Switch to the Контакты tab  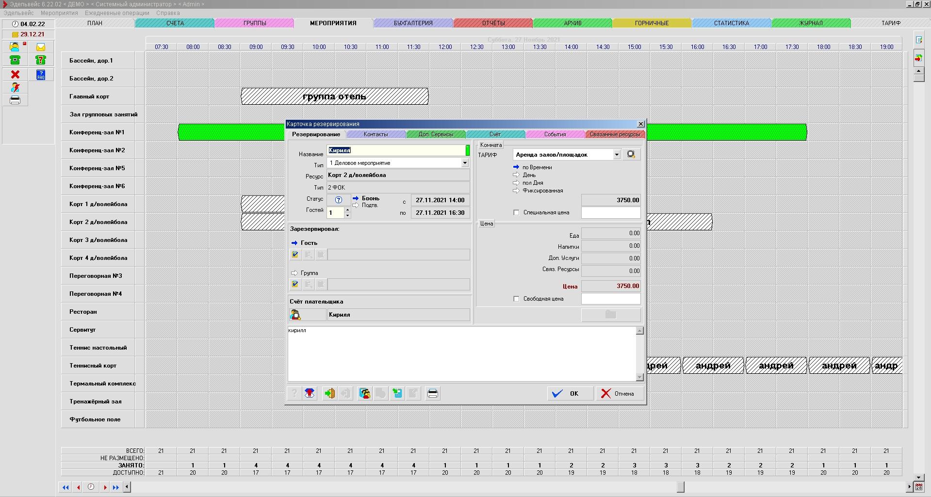point(376,134)
